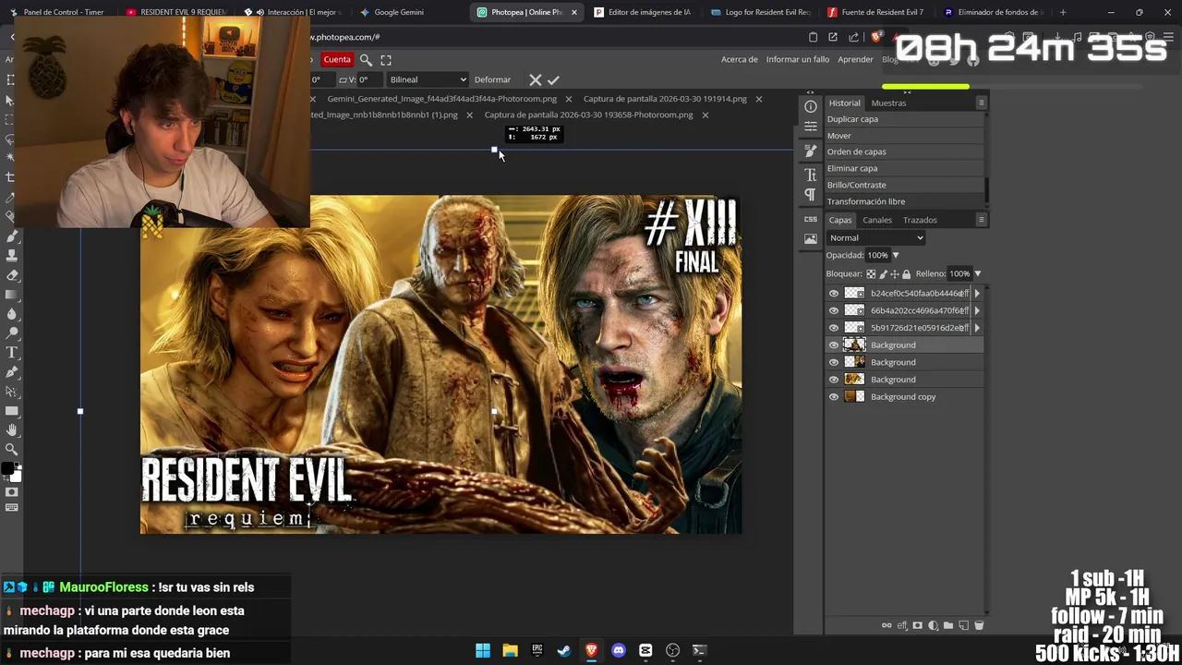Click the foreground color swatch
The height and width of the screenshot is (665, 1182).
point(8,469)
